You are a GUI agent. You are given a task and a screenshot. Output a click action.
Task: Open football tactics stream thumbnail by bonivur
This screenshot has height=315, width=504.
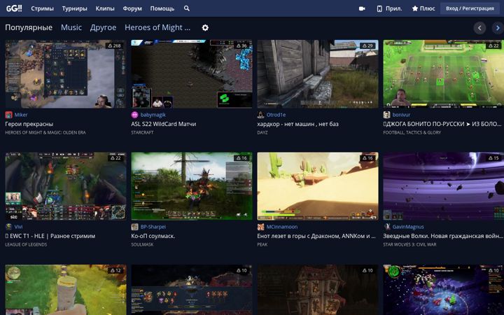444,74
